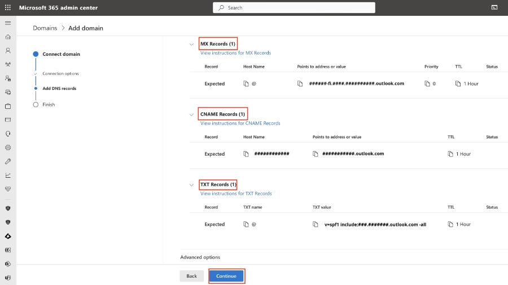Open Marketplace briefcase icon in sidebar
508x285 pixels.
tap(8, 106)
